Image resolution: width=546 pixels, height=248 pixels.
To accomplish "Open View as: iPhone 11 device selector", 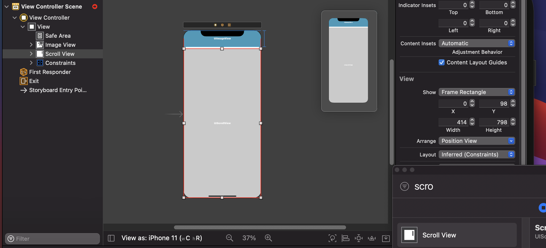I will tap(162, 238).
